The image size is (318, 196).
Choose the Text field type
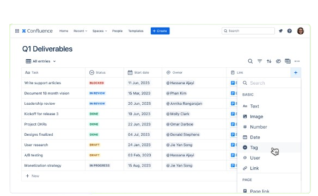click(269, 106)
